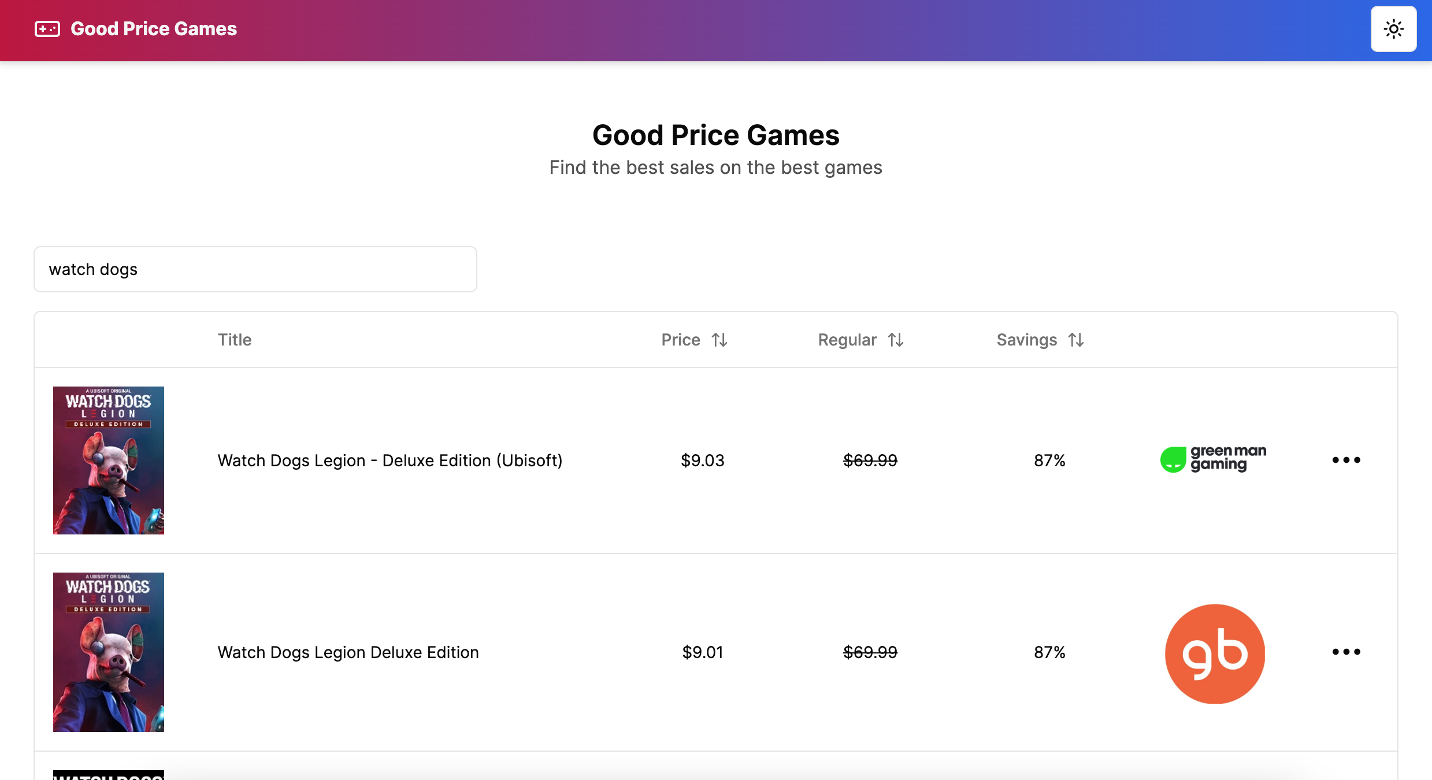Click the Savings column header label
Image resolution: width=1432 pixels, height=780 pixels.
pyautogui.click(x=1026, y=340)
